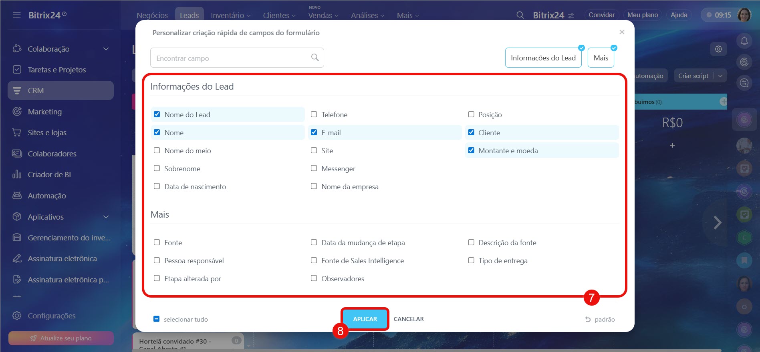Enable the Telefone checkbox
760x352 pixels.
314,114
